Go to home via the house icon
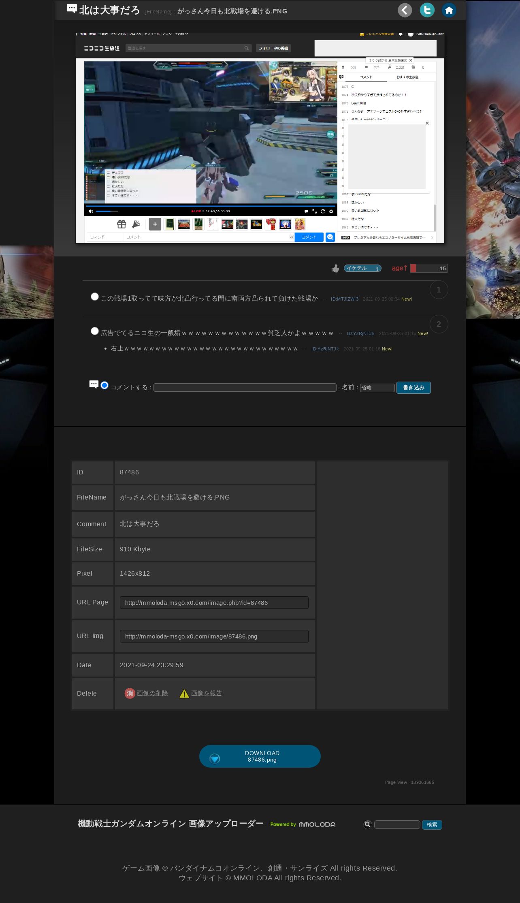The height and width of the screenshot is (903, 520). [x=449, y=10]
